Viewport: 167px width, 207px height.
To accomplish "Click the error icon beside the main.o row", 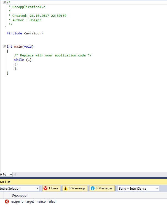I will tap(7, 201).
